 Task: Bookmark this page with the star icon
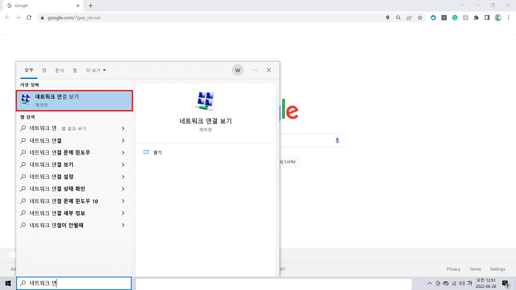pyautogui.click(x=420, y=18)
